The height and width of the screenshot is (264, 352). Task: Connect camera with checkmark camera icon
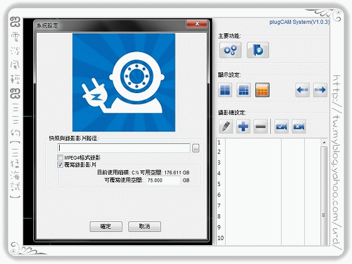(282, 126)
